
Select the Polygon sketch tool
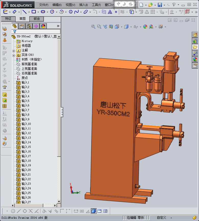[71, 12]
